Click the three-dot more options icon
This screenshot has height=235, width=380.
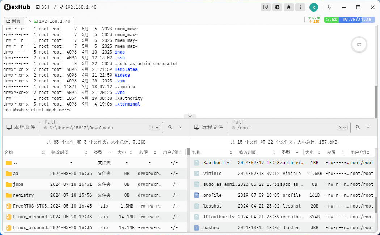coord(300,7)
